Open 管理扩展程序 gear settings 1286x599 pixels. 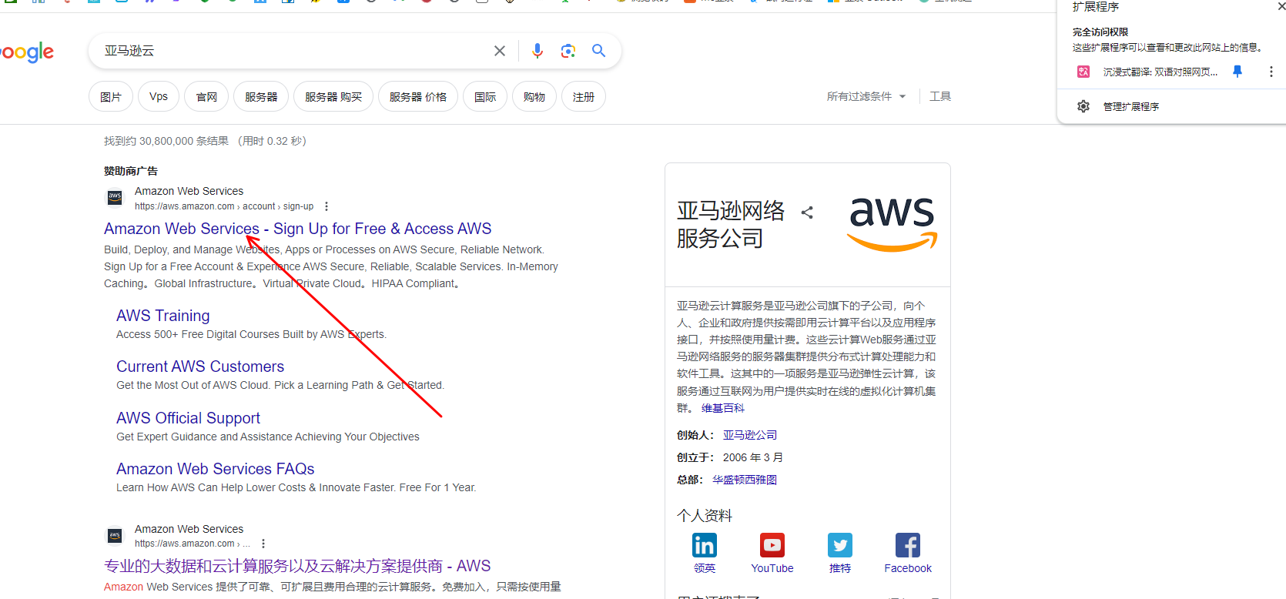tap(1083, 106)
